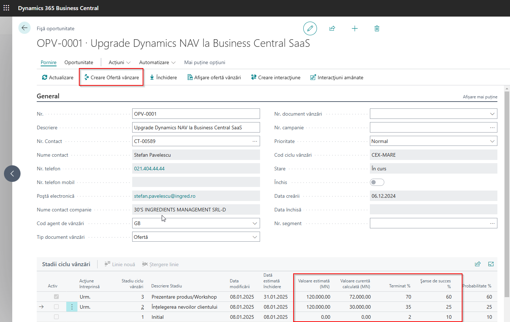
Task: Open the Nr. segment lookup ellipsis
Action: (x=492, y=223)
